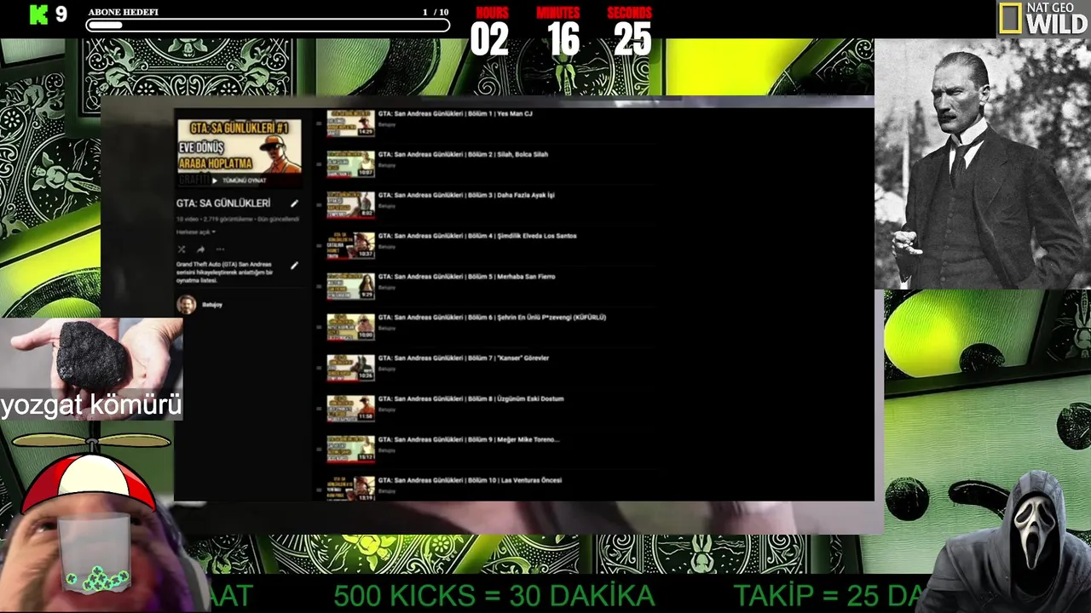This screenshot has height=613, width=1091.
Task: Click the Bölüm 9 thumbnail showing 15:12
Action: (351, 450)
